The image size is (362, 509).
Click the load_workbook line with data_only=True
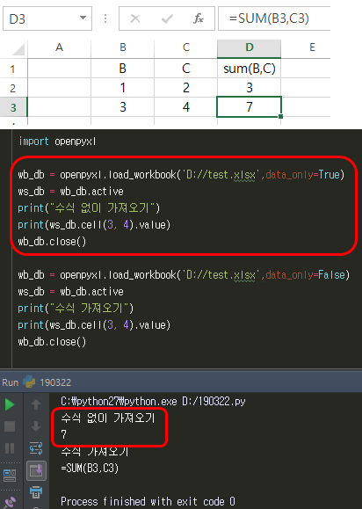pos(181,175)
